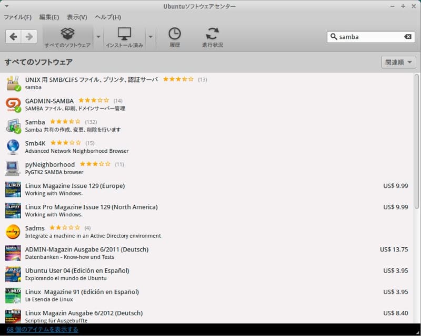
Task: Select the Smb4K entry title
Action: point(35,143)
